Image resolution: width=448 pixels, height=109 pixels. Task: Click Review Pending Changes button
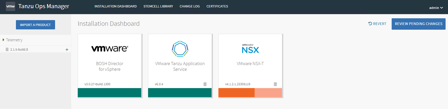point(418,24)
